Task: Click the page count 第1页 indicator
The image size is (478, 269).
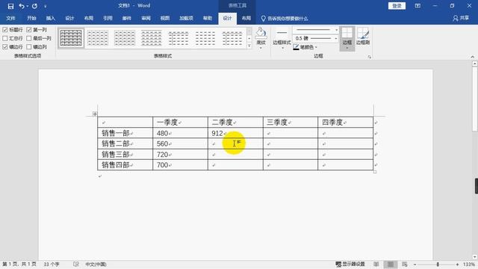Action: 19,264
